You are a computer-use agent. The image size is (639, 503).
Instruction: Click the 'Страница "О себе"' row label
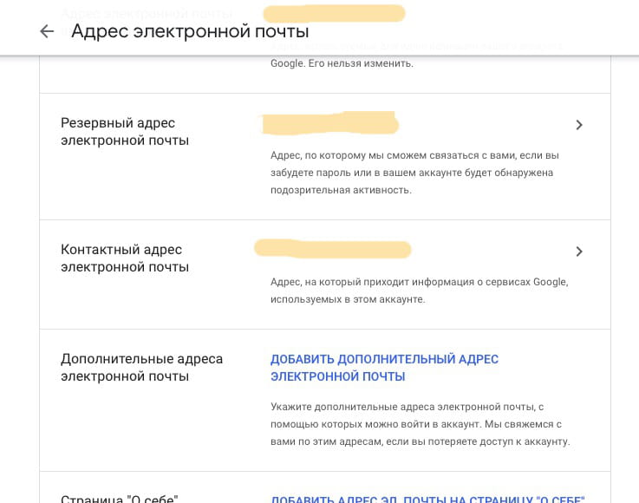(x=120, y=499)
